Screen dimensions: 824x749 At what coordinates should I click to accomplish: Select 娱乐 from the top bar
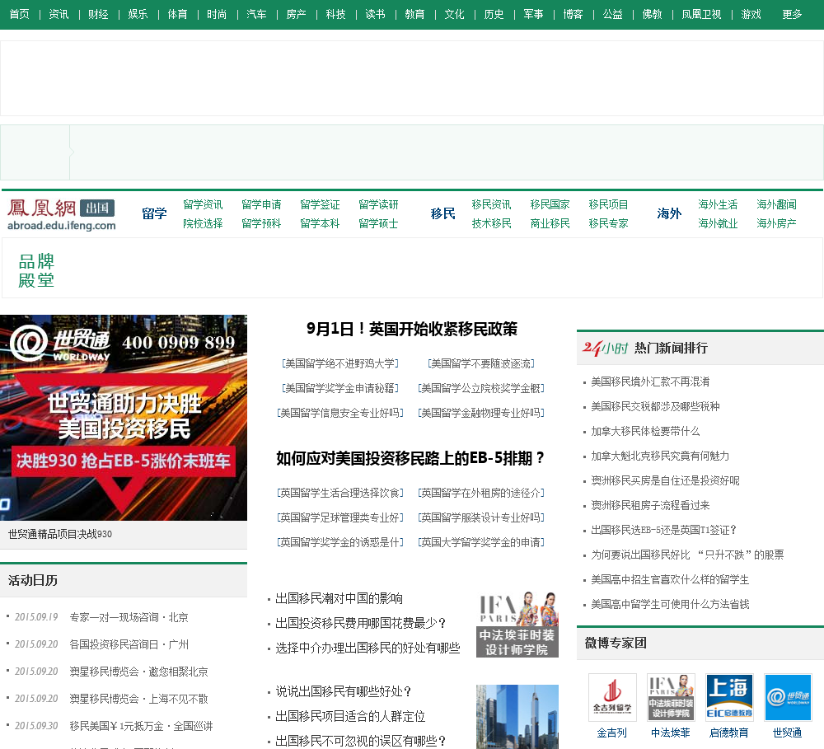pyautogui.click(x=138, y=14)
